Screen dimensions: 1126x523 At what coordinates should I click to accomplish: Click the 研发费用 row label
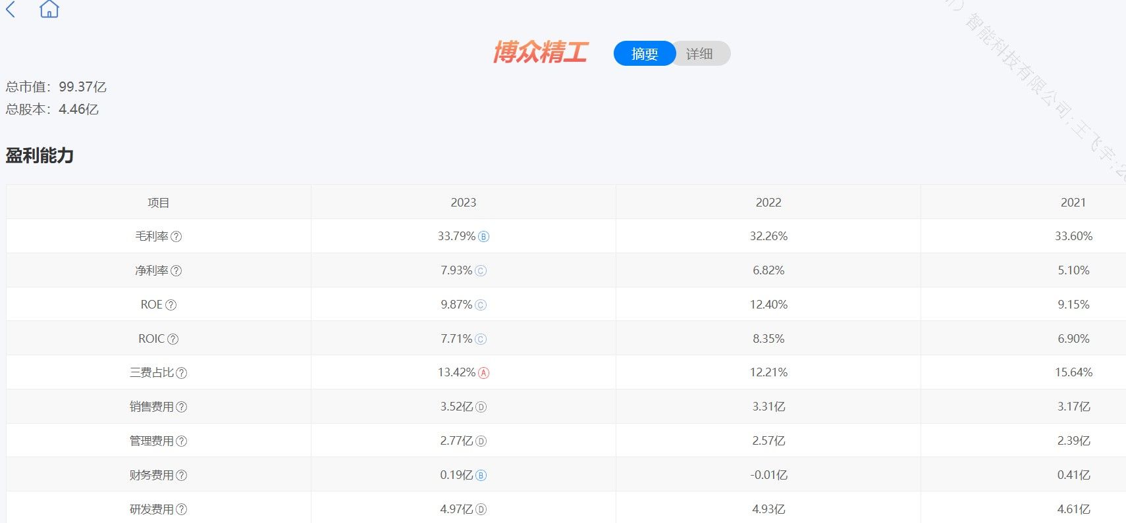(152, 509)
